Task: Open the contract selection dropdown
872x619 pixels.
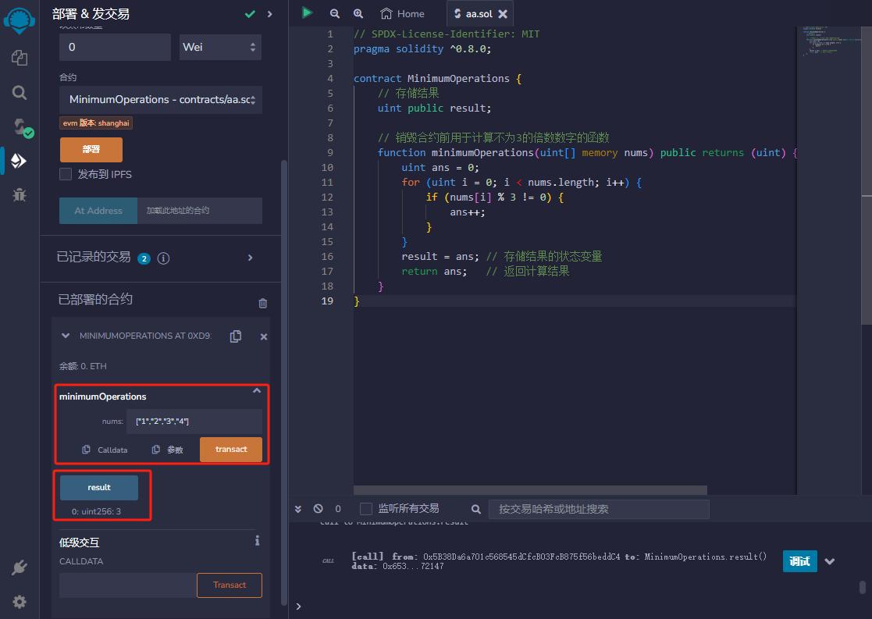Action: 161,100
